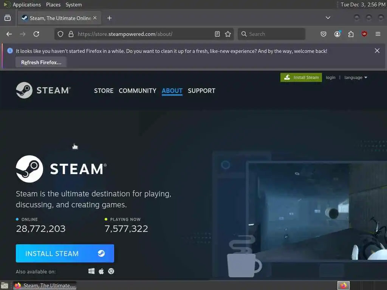Click the 'Also available on:' text
Screen dimensions: 387x290
[x=36, y=271]
